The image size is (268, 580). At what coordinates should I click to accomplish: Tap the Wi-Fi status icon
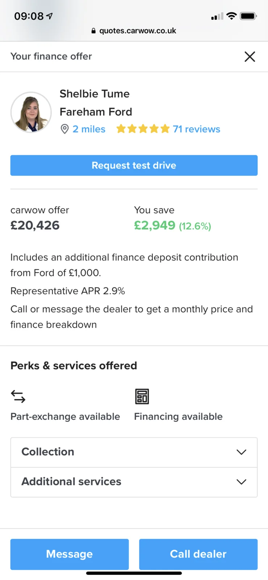pyautogui.click(x=231, y=16)
